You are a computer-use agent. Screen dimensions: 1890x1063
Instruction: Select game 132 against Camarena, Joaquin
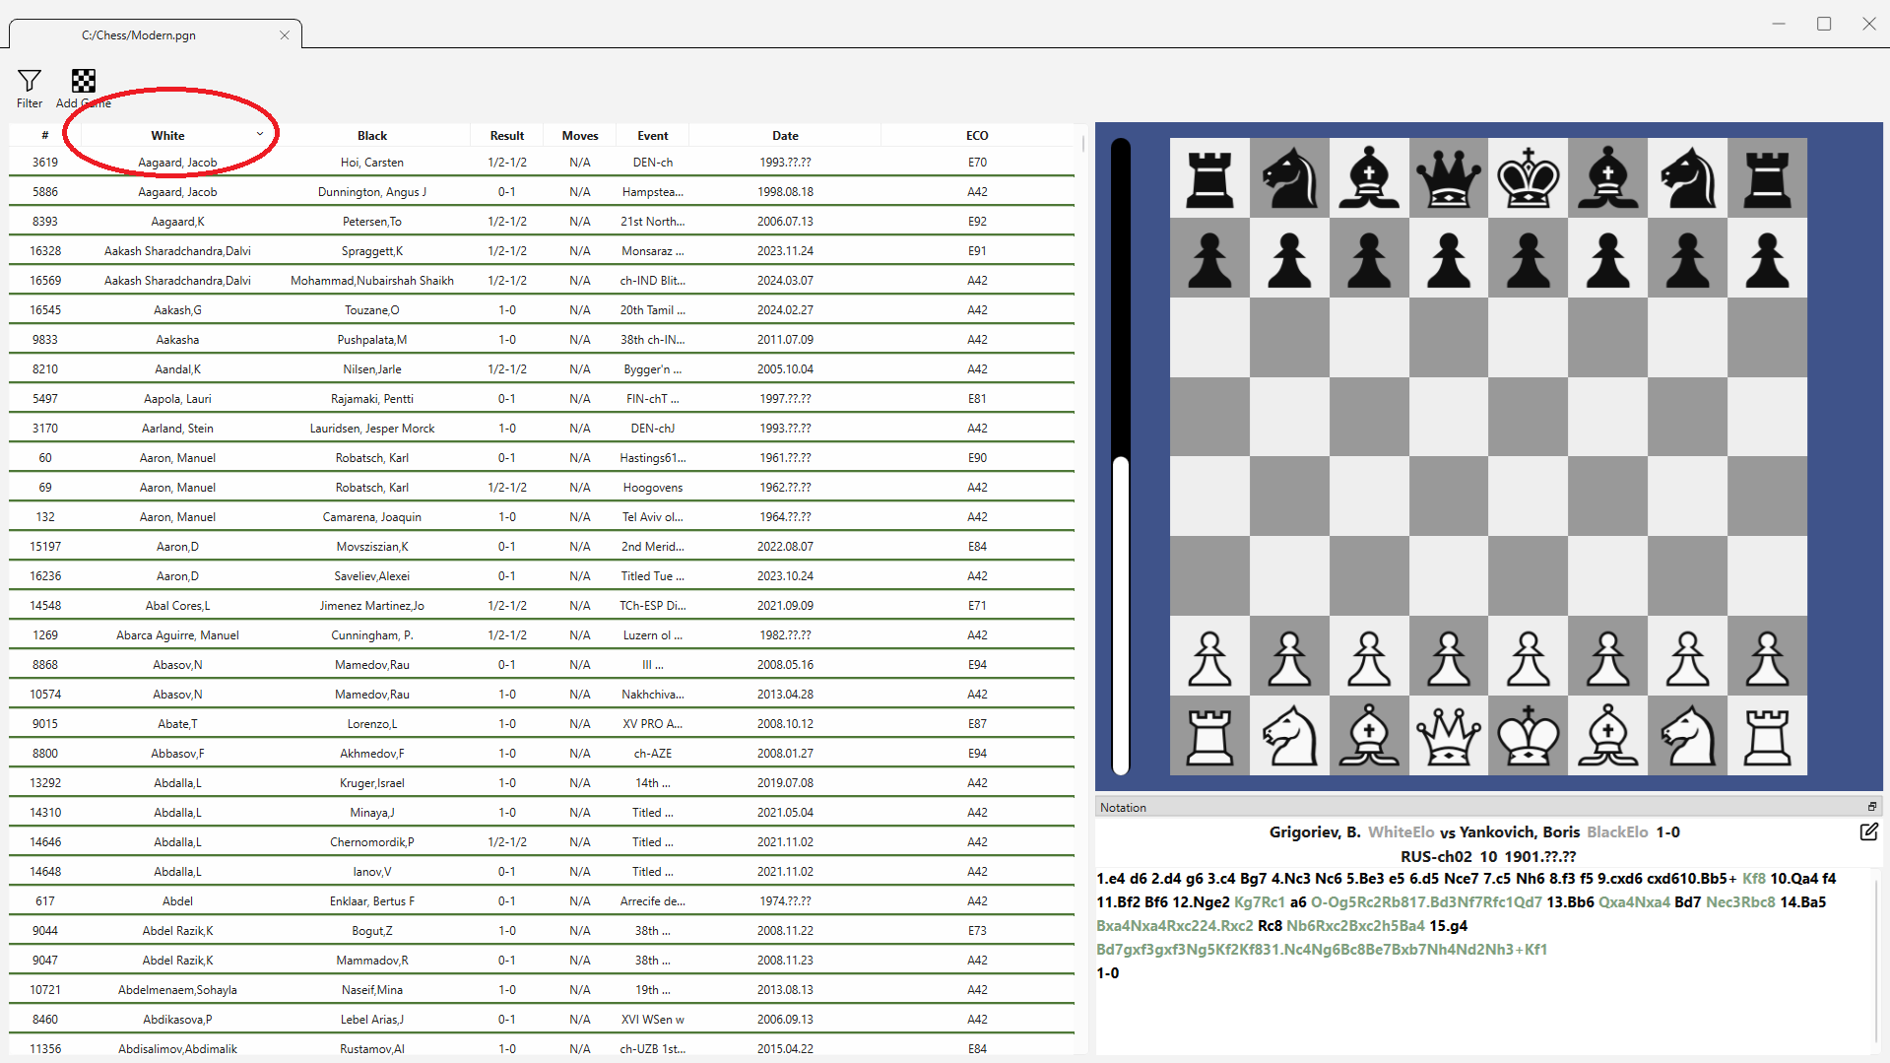tap(542, 517)
